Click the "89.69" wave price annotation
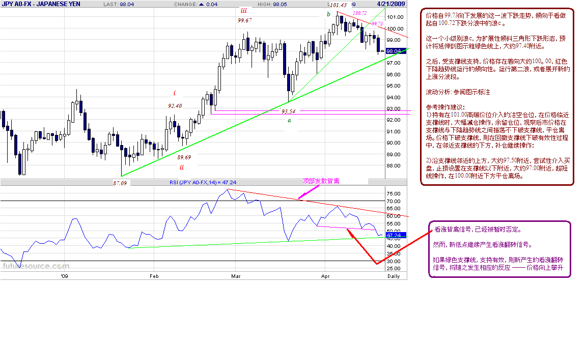 click(x=184, y=158)
